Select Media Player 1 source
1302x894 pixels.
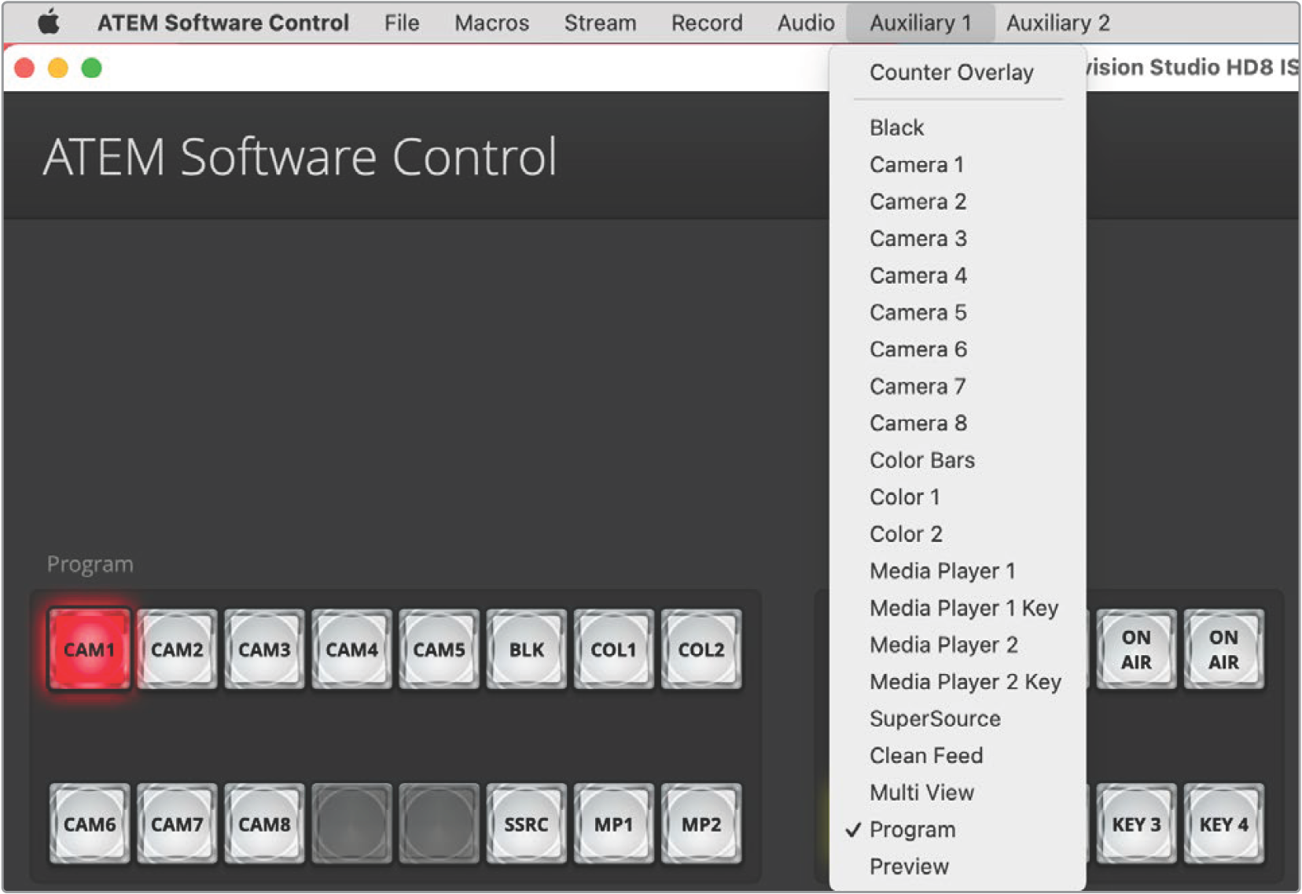tap(958, 570)
